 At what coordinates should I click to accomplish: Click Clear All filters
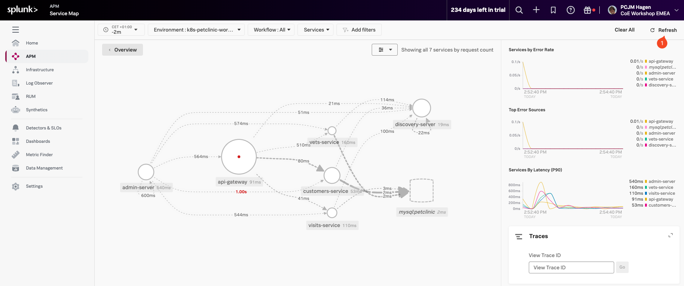[624, 30]
